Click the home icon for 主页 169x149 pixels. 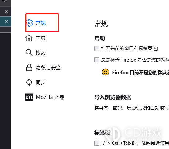click(x=29, y=38)
